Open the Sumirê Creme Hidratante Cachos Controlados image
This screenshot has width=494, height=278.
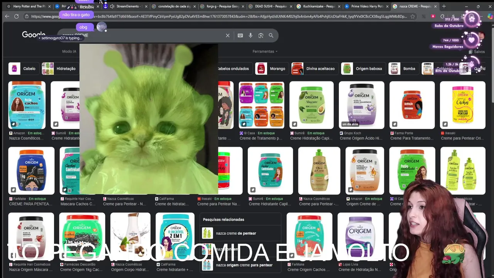pyautogui.click(x=270, y=171)
